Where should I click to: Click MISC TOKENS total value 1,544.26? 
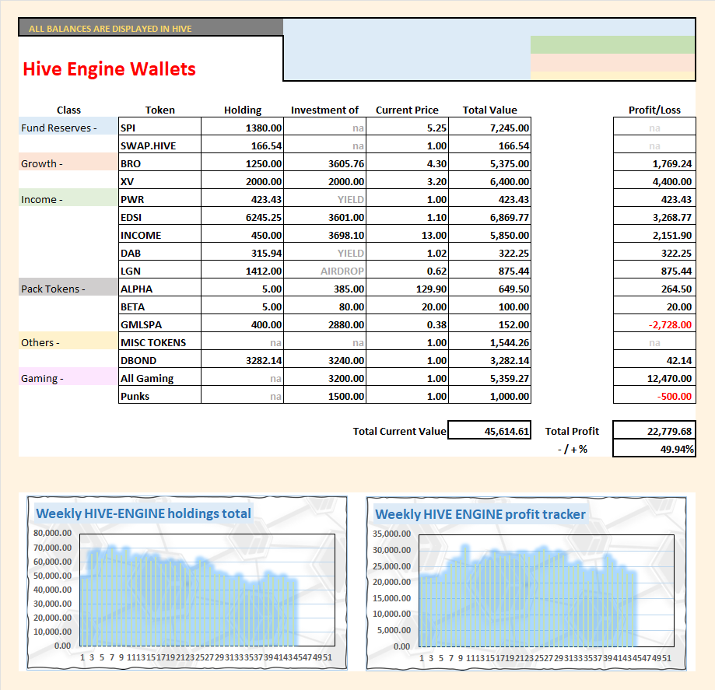(x=489, y=341)
